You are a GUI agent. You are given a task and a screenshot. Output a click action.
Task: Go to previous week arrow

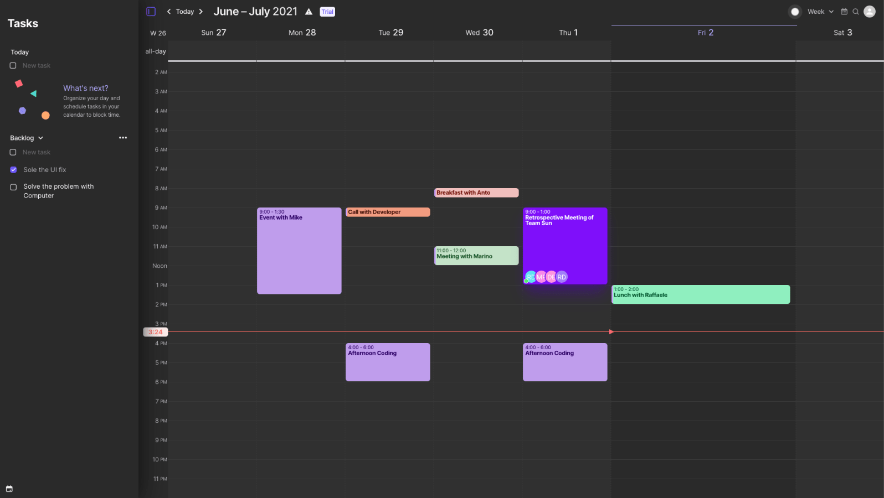169,12
